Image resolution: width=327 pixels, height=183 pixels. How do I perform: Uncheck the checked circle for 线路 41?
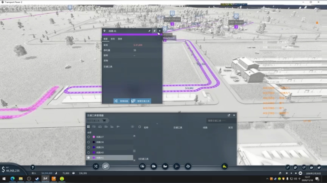[89, 158]
